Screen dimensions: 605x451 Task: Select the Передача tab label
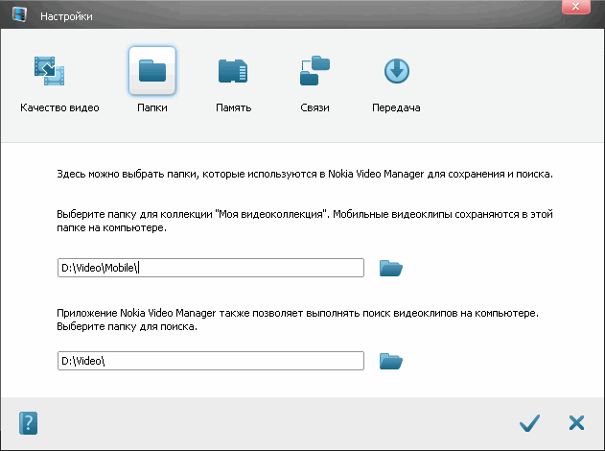pyautogui.click(x=396, y=107)
